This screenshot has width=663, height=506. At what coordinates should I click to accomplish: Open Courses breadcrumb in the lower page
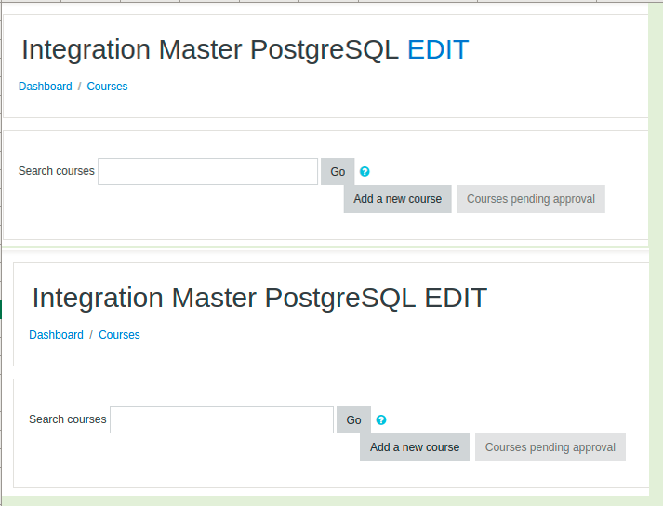point(119,335)
